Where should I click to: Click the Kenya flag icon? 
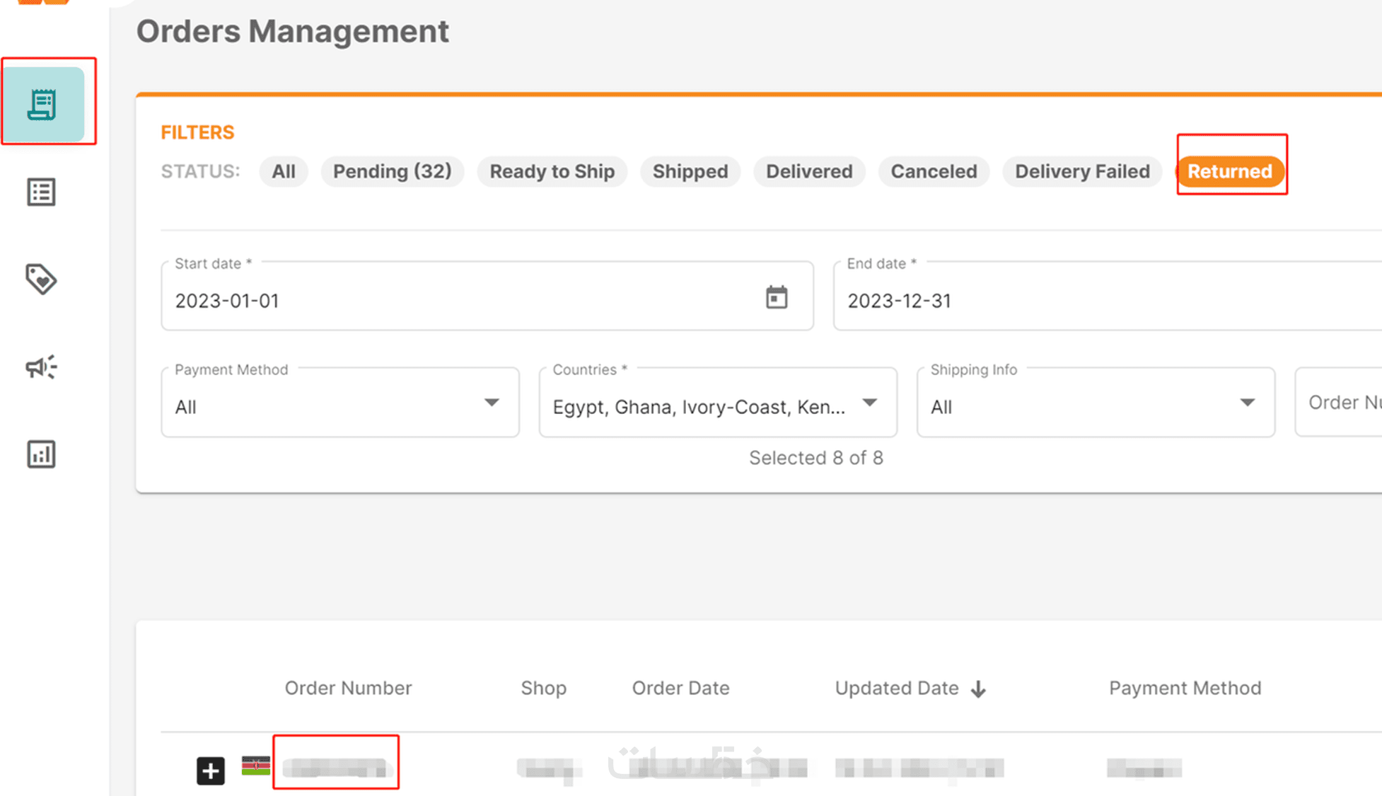(255, 766)
